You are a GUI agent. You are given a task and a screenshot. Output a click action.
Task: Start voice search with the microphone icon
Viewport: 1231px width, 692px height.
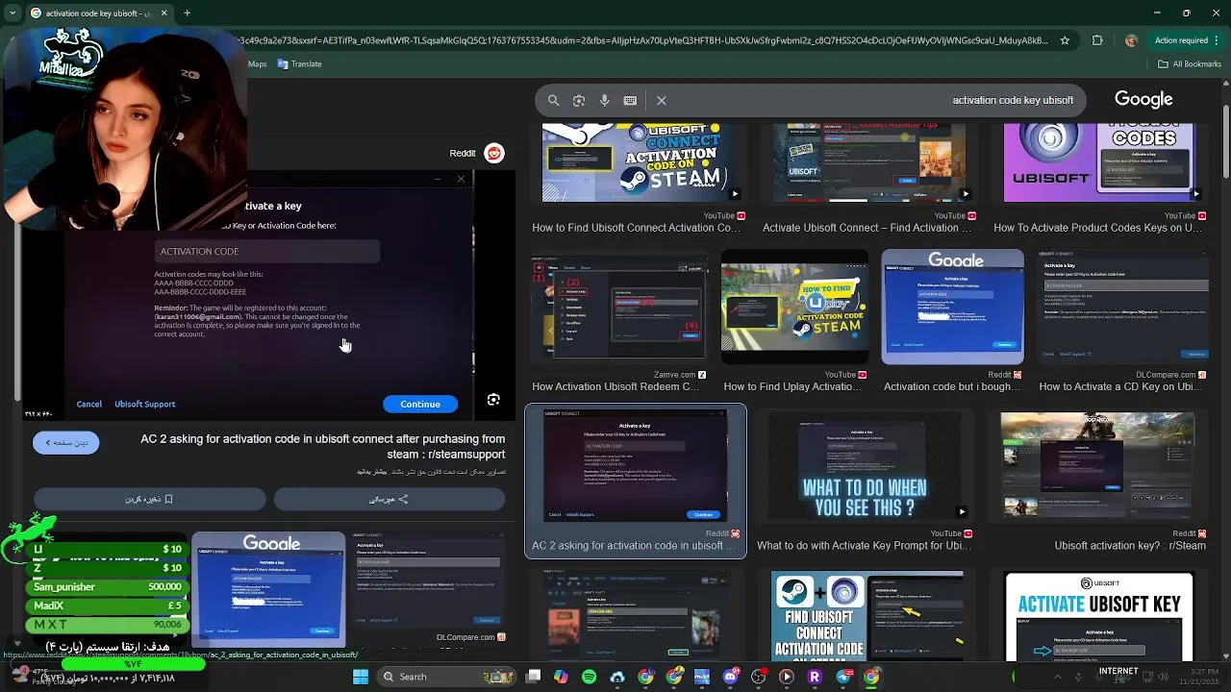point(604,100)
